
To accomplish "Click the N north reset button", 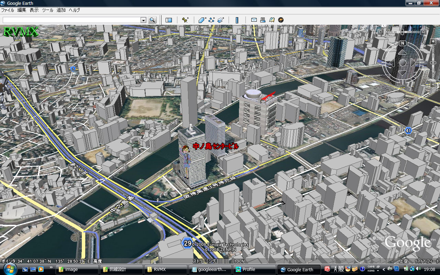I will coord(403,43).
